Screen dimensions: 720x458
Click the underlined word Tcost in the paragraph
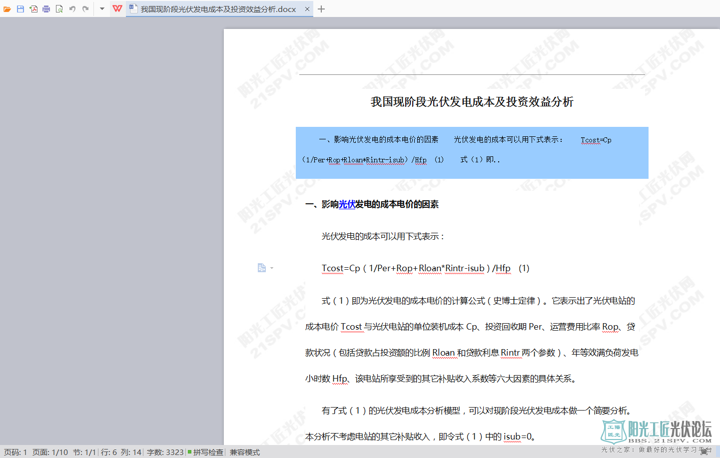click(351, 327)
